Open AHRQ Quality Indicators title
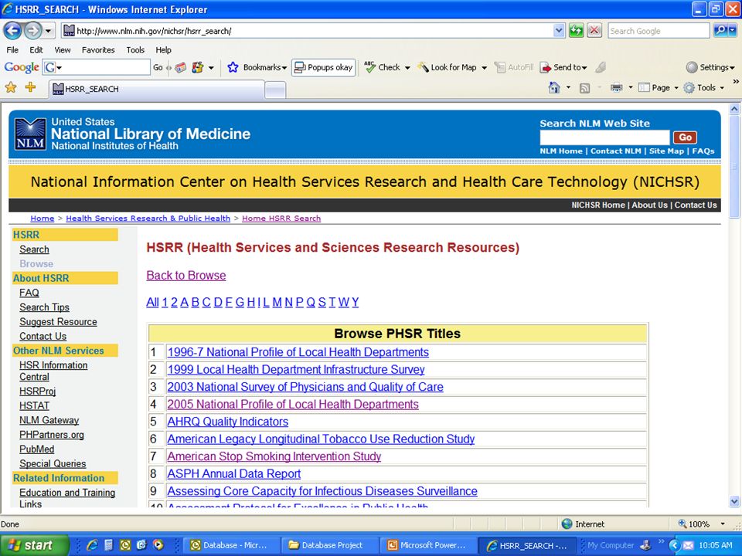 227,422
